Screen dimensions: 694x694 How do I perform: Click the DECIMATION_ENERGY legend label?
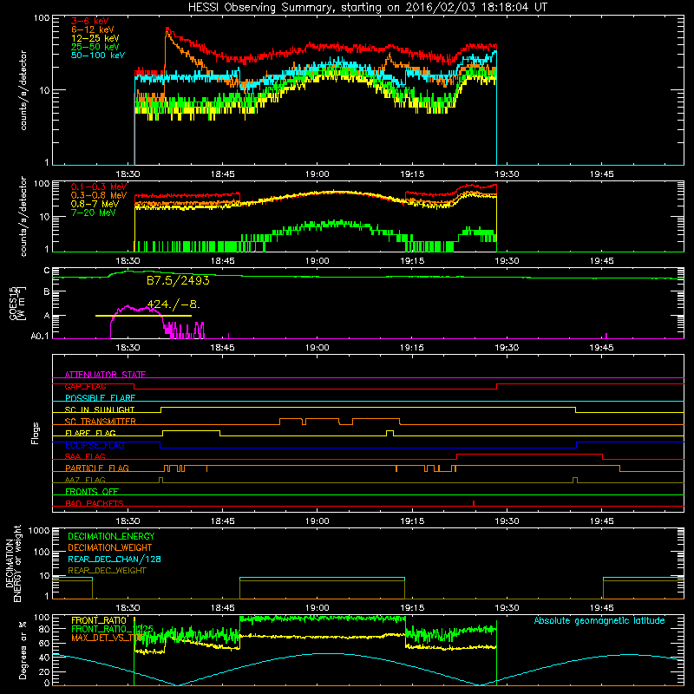(x=111, y=536)
